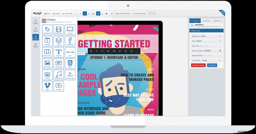Open the Effects tab
Image resolution: width=256 pixels, height=134 pixels.
click(218, 21)
